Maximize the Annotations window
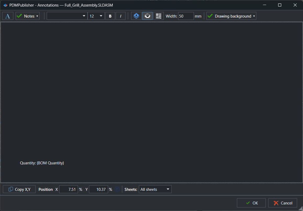303x211 pixels. click(280, 5)
